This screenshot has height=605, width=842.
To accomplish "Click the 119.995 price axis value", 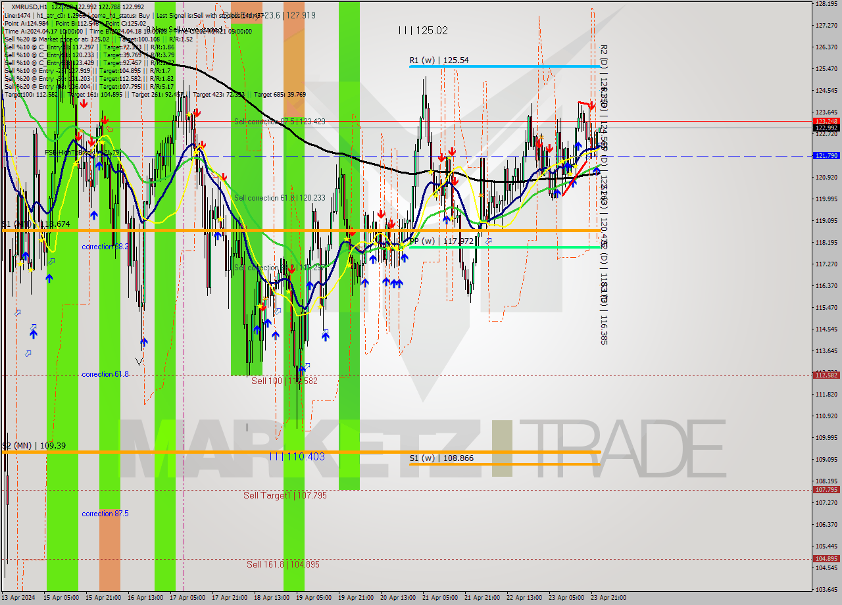I will tap(826, 199).
